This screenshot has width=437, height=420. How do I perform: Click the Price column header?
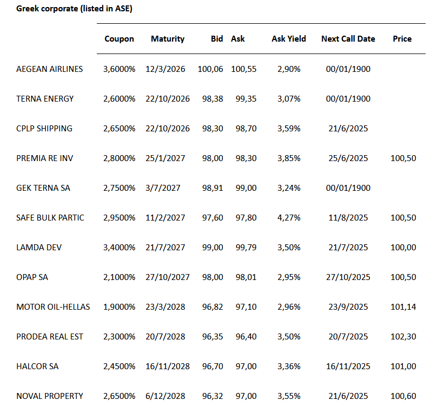(x=402, y=39)
